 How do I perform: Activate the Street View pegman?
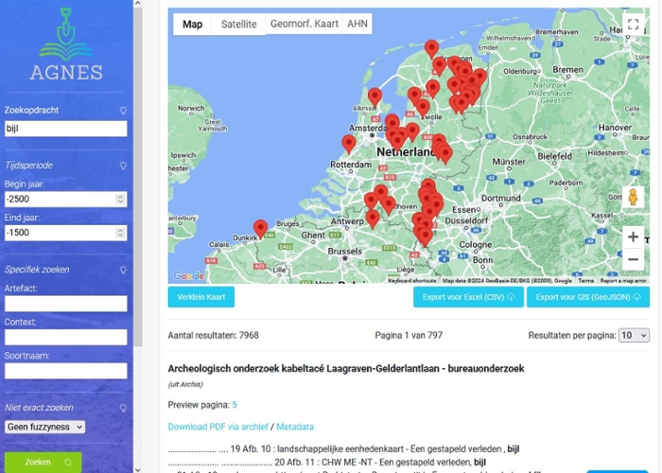[633, 197]
